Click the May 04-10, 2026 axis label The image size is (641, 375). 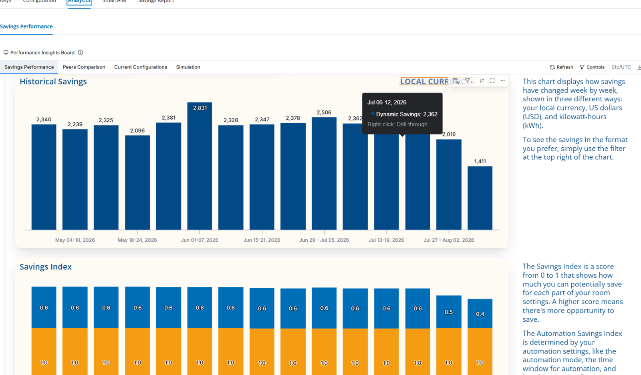(75, 240)
